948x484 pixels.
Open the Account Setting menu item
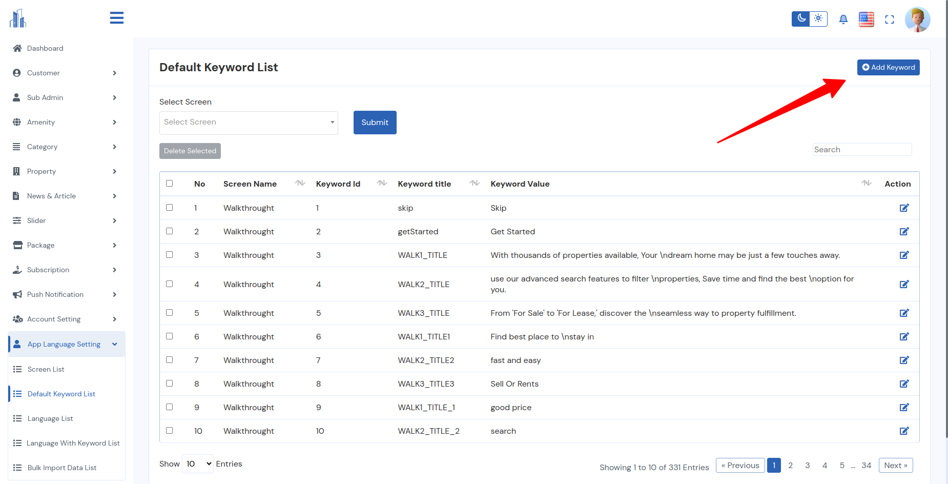click(67, 319)
